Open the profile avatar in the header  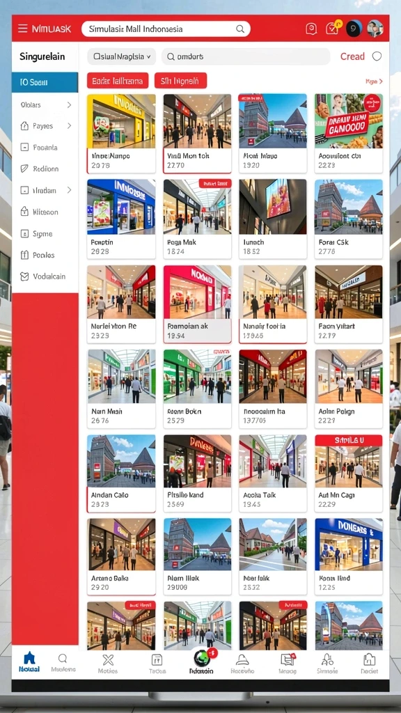coord(375,29)
